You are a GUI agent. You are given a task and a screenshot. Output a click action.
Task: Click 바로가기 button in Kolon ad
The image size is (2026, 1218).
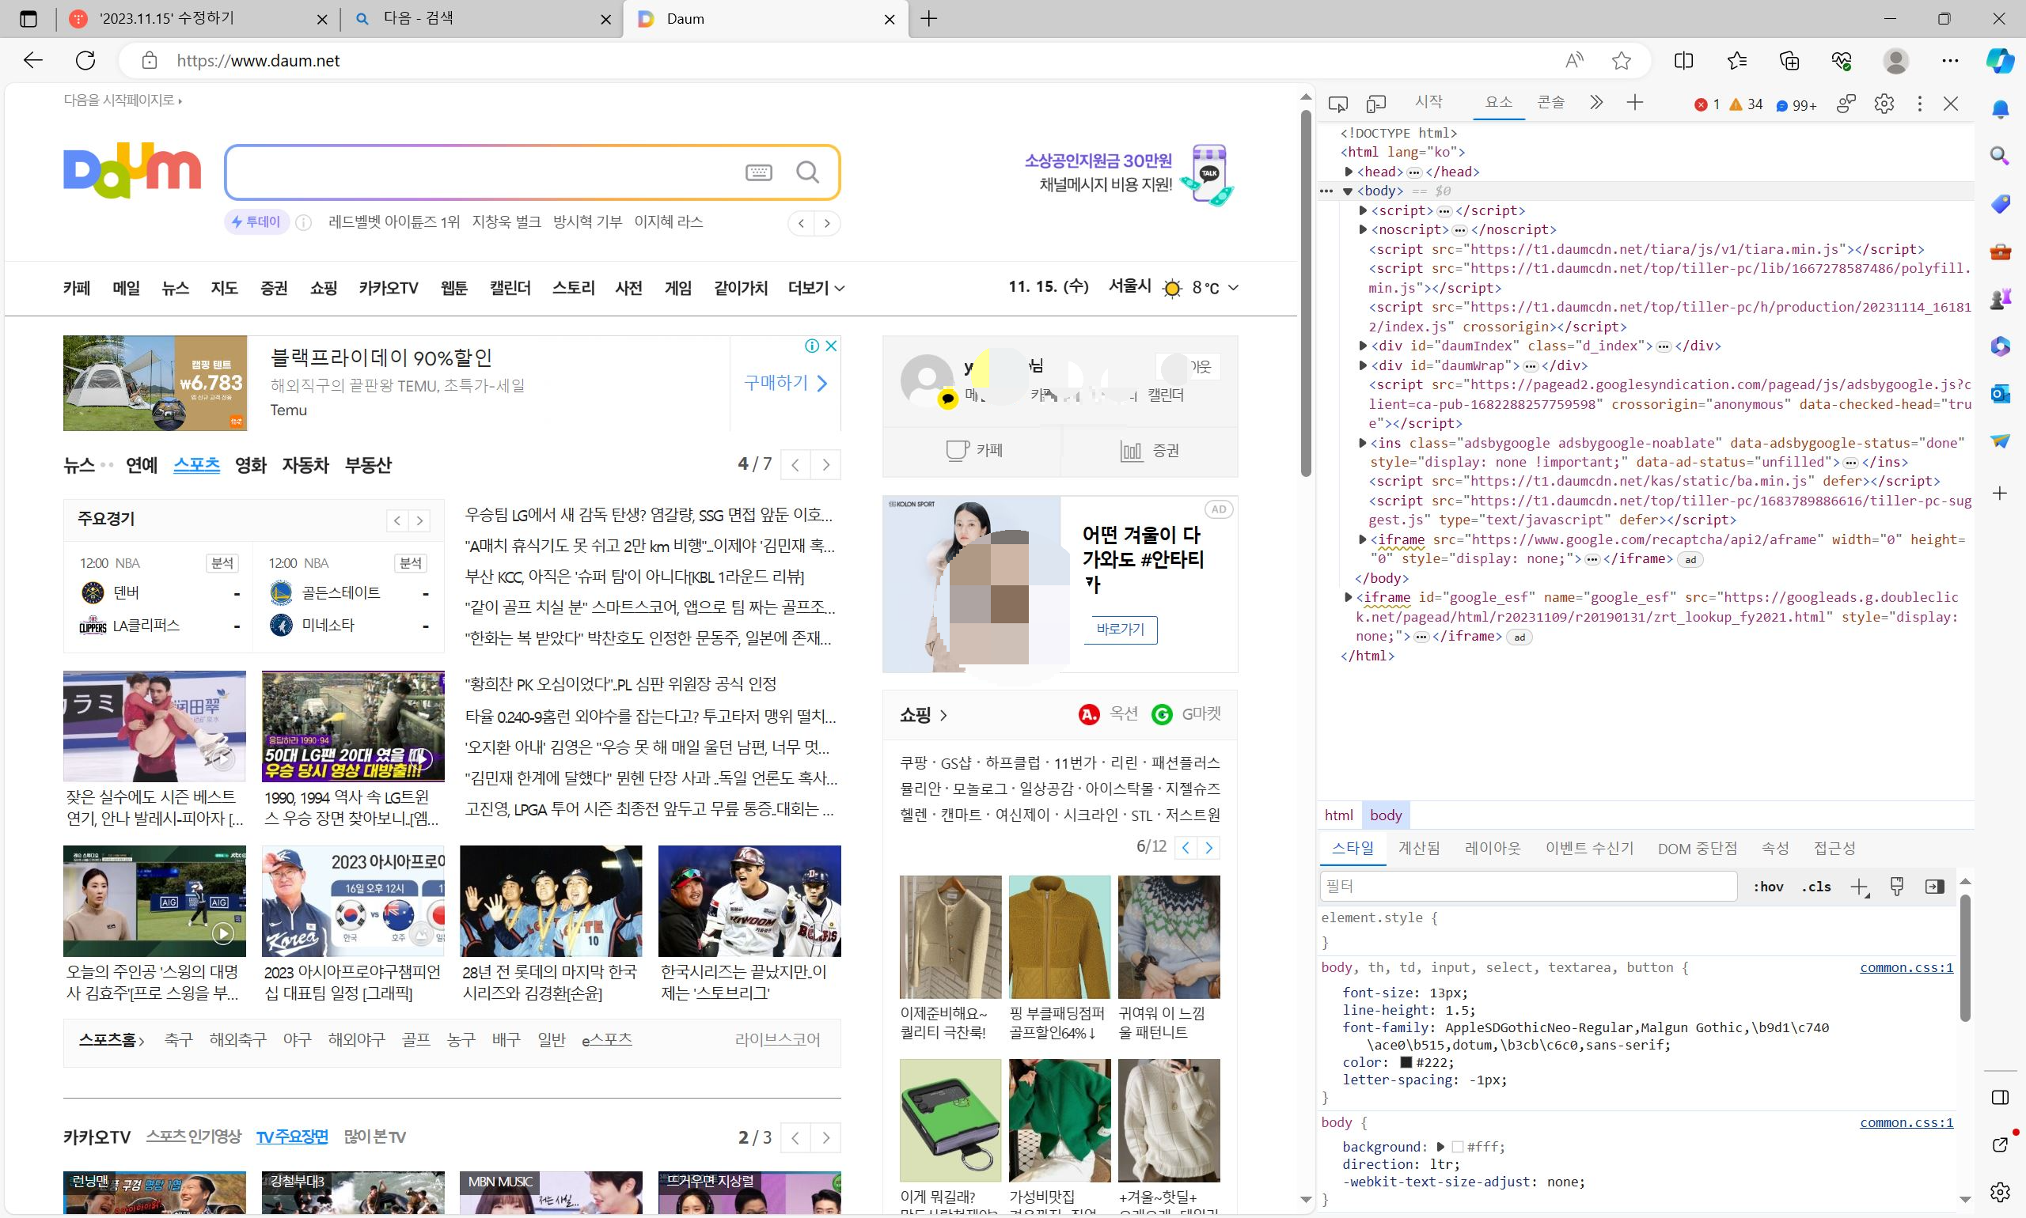(x=1120, y=630)
